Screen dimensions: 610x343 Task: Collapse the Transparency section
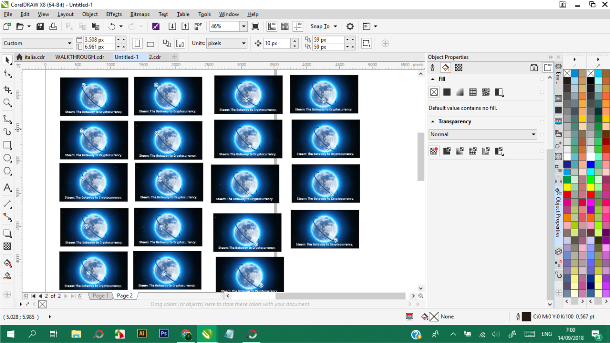433,122
